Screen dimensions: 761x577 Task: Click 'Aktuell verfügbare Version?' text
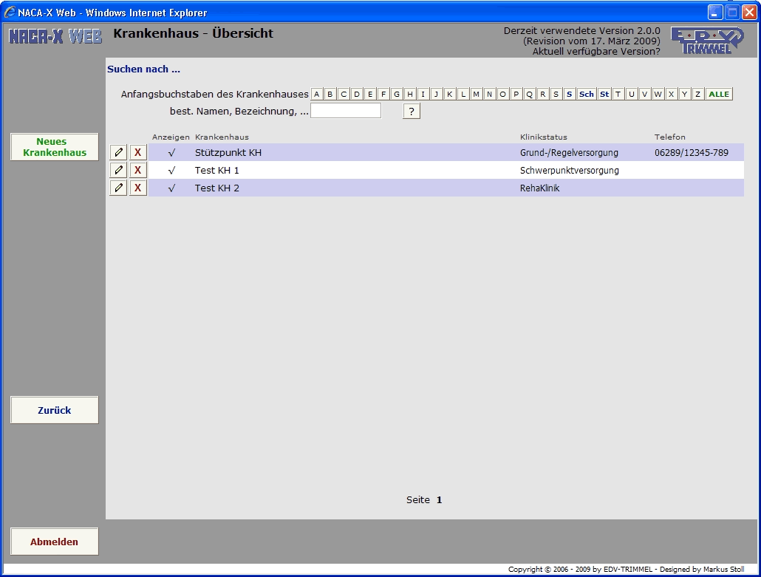click(x=596, y=52)
